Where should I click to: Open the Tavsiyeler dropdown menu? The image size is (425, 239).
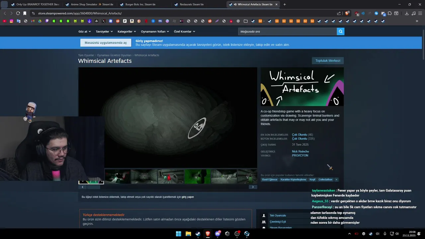tap(104, 32)
